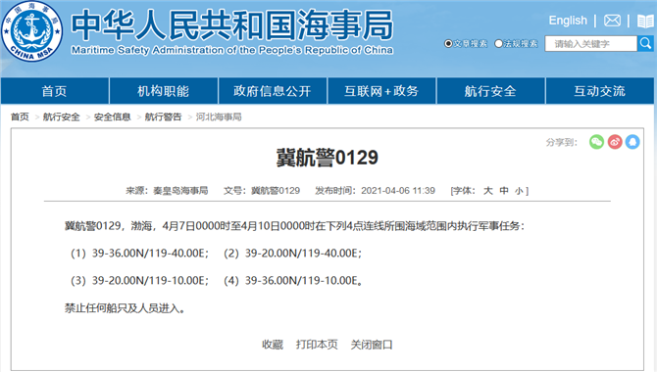Viewport: 657px width, 372px height.
Task: Click the 打印本页 link
Action: 317,345
